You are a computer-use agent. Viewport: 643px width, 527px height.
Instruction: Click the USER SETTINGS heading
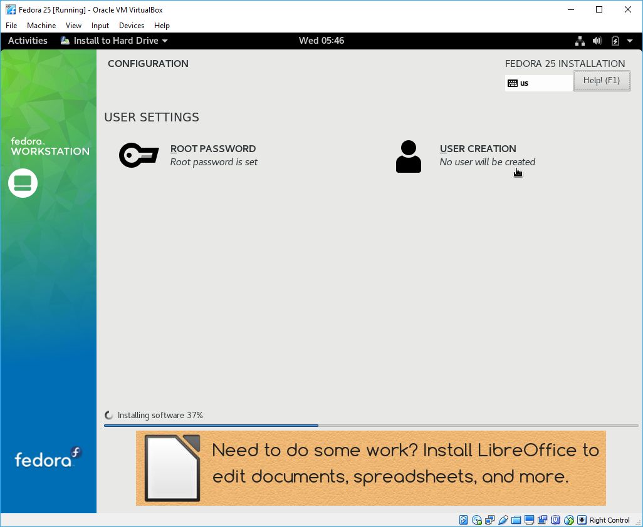pyautogui.click(x=152, y=117)
